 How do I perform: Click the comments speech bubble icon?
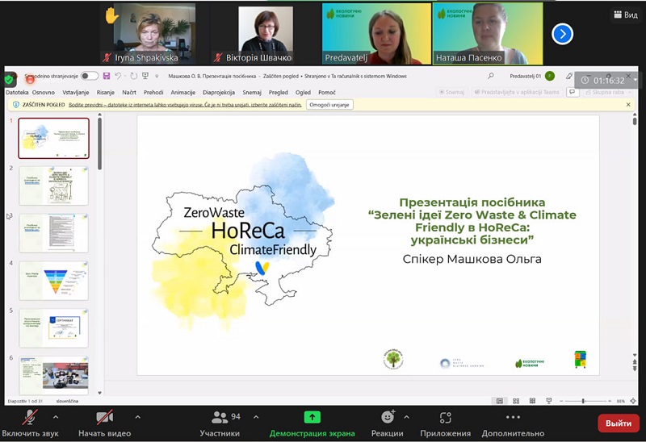pos(573,92)
